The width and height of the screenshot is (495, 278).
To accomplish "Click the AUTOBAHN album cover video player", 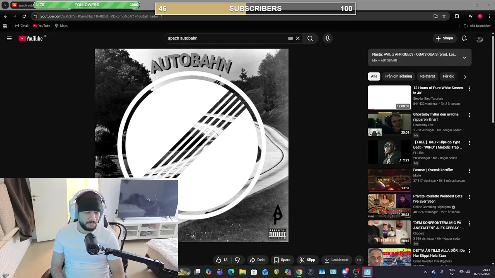I will pyautogui.click(x=191, y=145).
